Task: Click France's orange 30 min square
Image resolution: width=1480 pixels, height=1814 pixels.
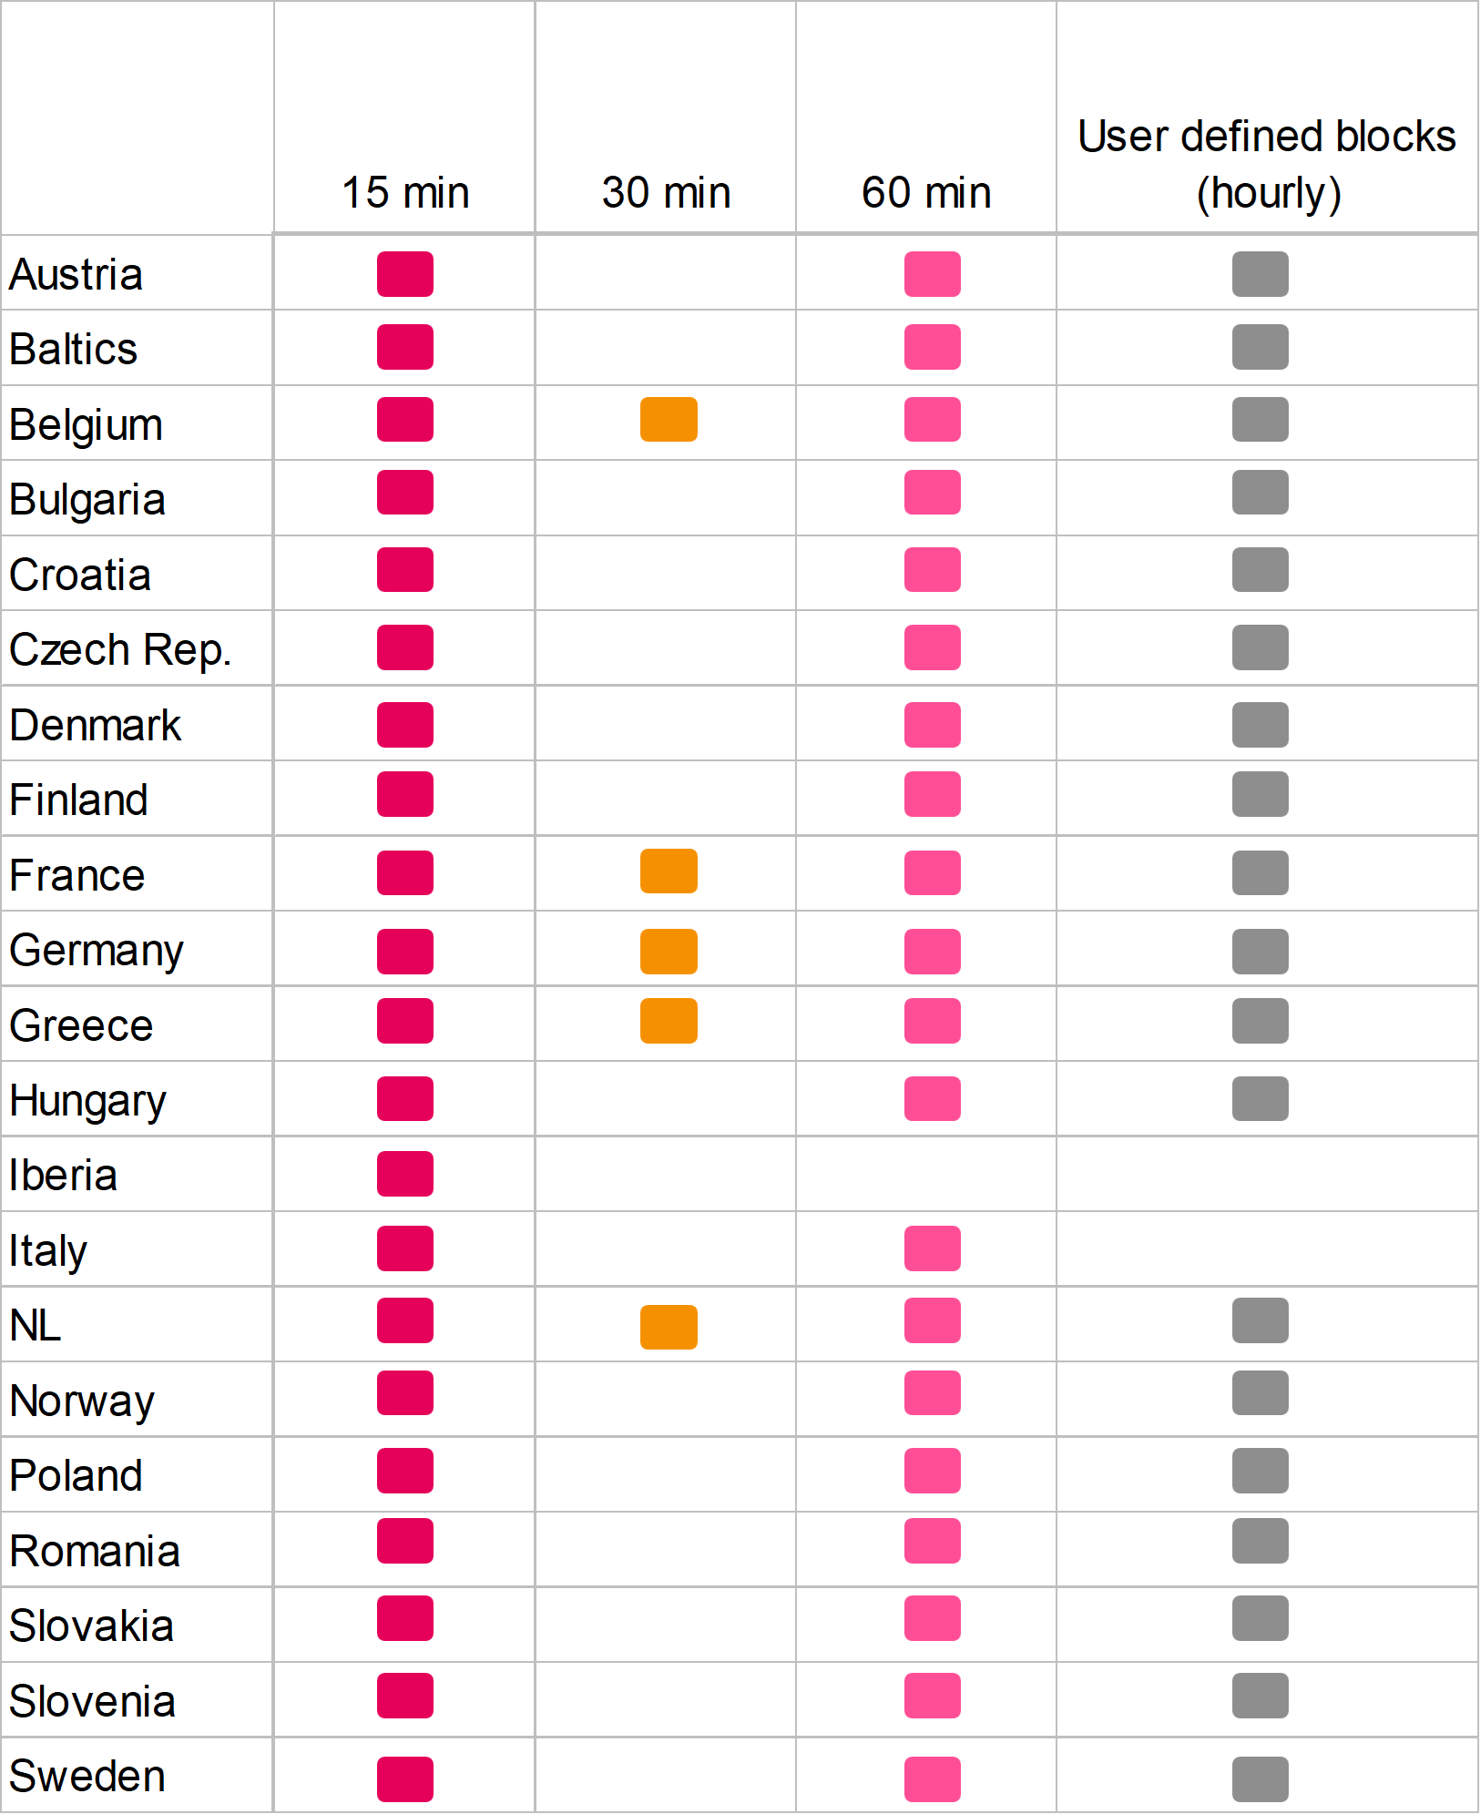Action: (x=669, y=871)
